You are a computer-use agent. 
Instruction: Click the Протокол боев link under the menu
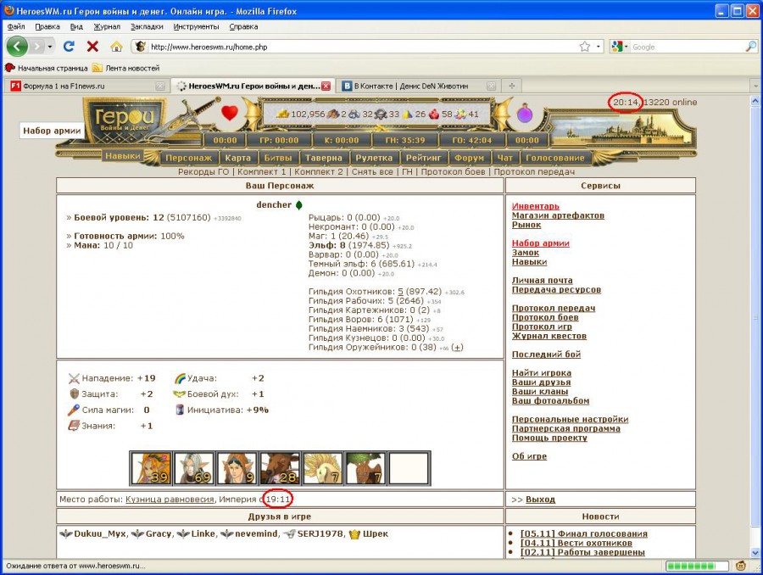click(453, 171)
